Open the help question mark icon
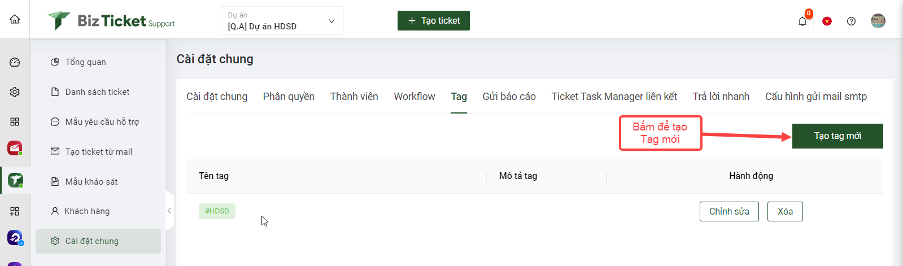903x266 pixels. pos(851,21)
